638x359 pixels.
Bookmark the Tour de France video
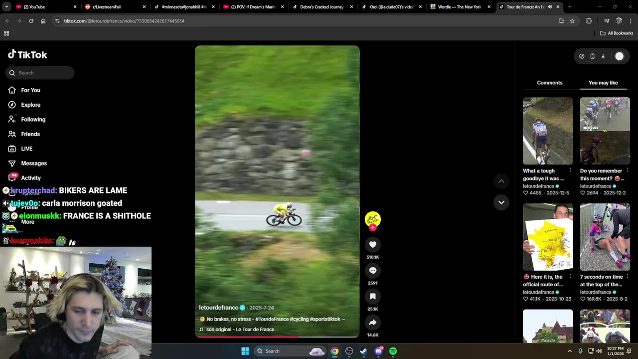(372, 296)
